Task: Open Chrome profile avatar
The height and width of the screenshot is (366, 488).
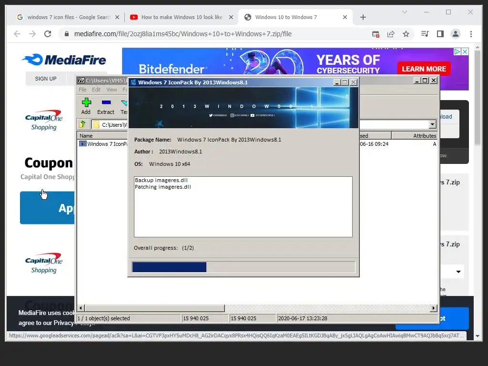Action: coord(455,34)
